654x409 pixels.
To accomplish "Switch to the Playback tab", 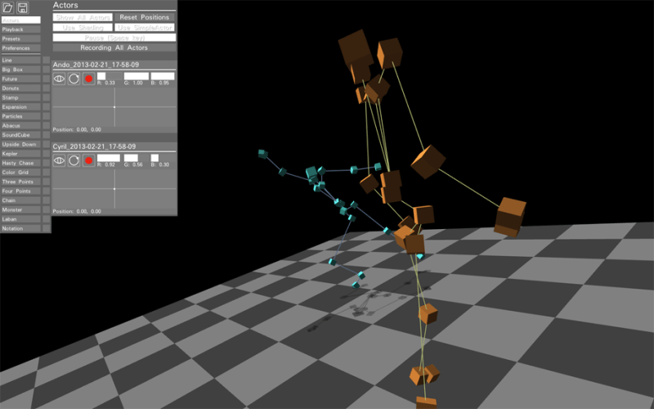I will (21, 29).
